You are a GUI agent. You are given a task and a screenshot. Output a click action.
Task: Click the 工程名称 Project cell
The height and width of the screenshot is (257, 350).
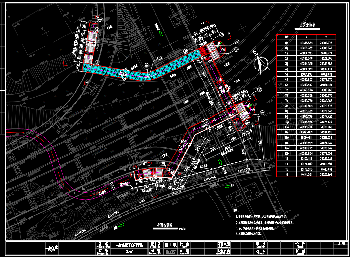click(52, 248)
